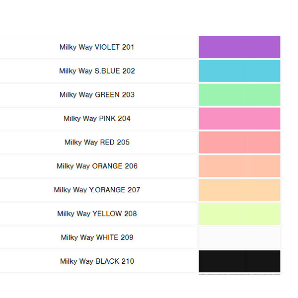Choose the pink color swatch
The image size is (298, 298).
239,119
